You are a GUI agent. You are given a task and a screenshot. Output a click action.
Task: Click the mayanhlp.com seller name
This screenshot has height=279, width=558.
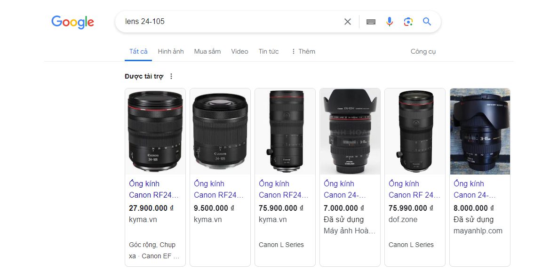click(478, 231)
